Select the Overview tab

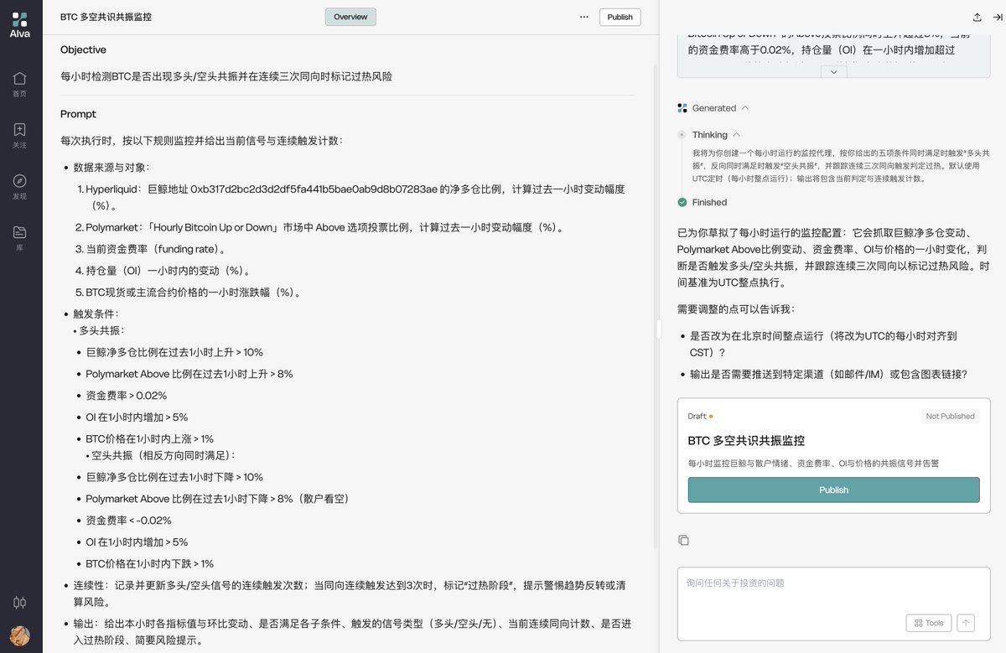point(350,17)
